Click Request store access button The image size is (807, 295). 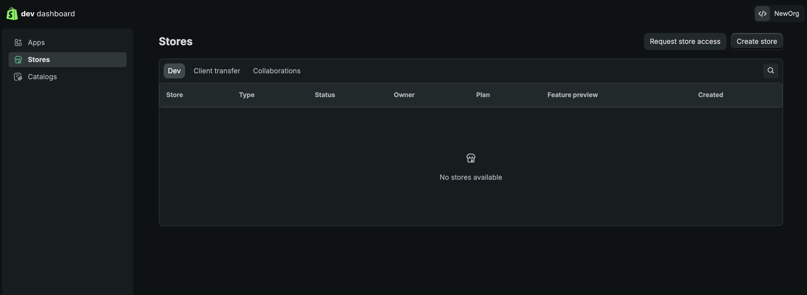click(x=685, y=41)
